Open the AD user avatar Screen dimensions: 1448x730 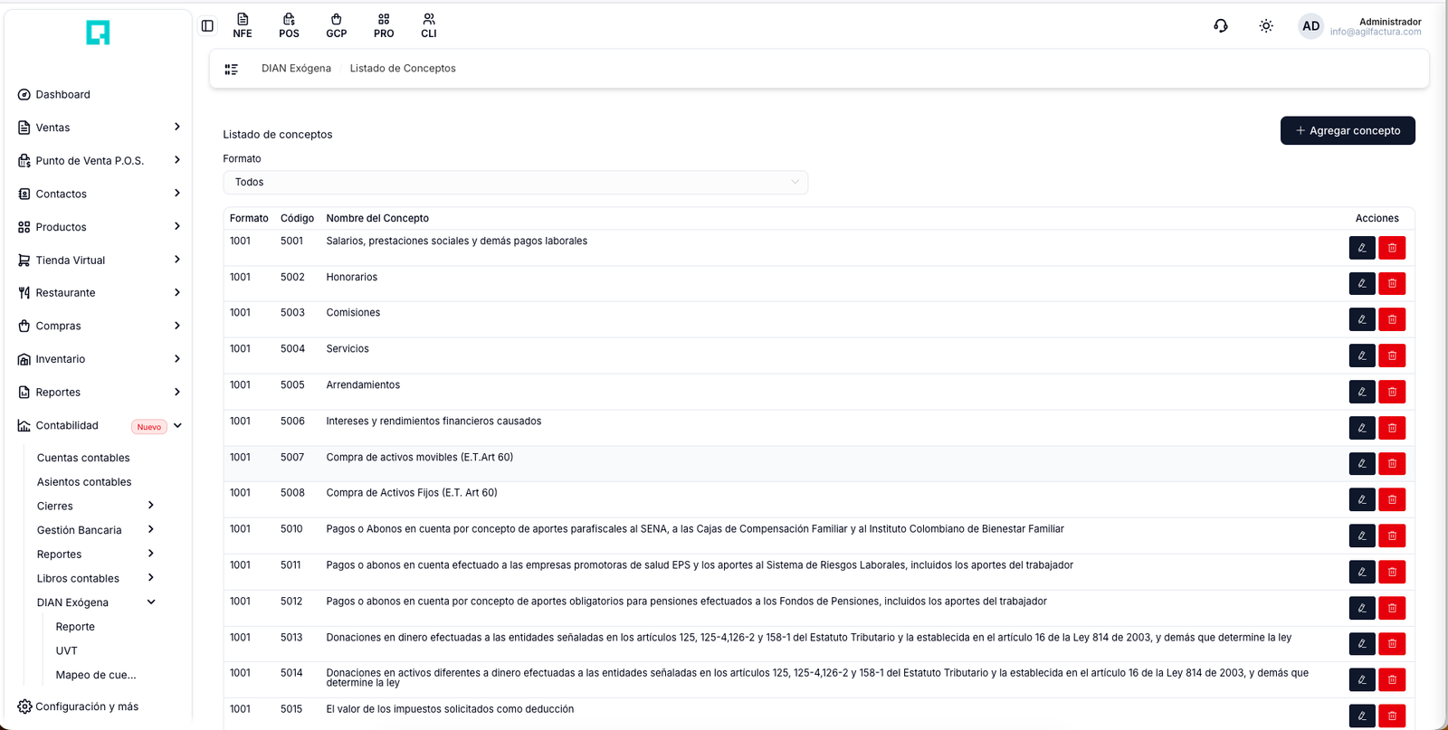point(1310,26)
